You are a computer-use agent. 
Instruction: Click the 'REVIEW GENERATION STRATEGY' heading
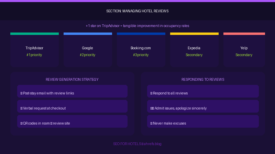[x=72, y=80]
